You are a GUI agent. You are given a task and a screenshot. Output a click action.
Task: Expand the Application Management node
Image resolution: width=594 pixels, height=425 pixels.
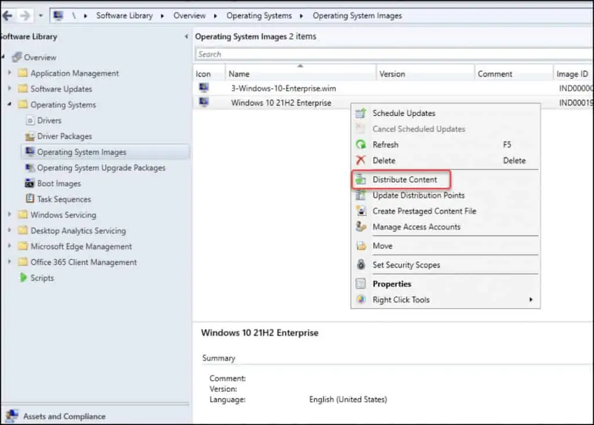pyautogui.click(x=9, y=72)
